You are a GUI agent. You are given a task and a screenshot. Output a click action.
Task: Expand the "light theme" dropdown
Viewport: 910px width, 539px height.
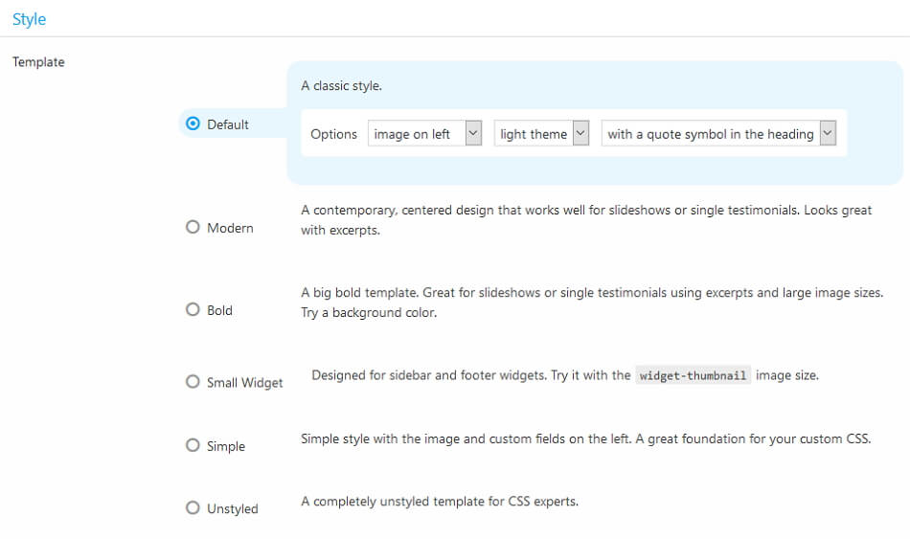click(541, 134)
